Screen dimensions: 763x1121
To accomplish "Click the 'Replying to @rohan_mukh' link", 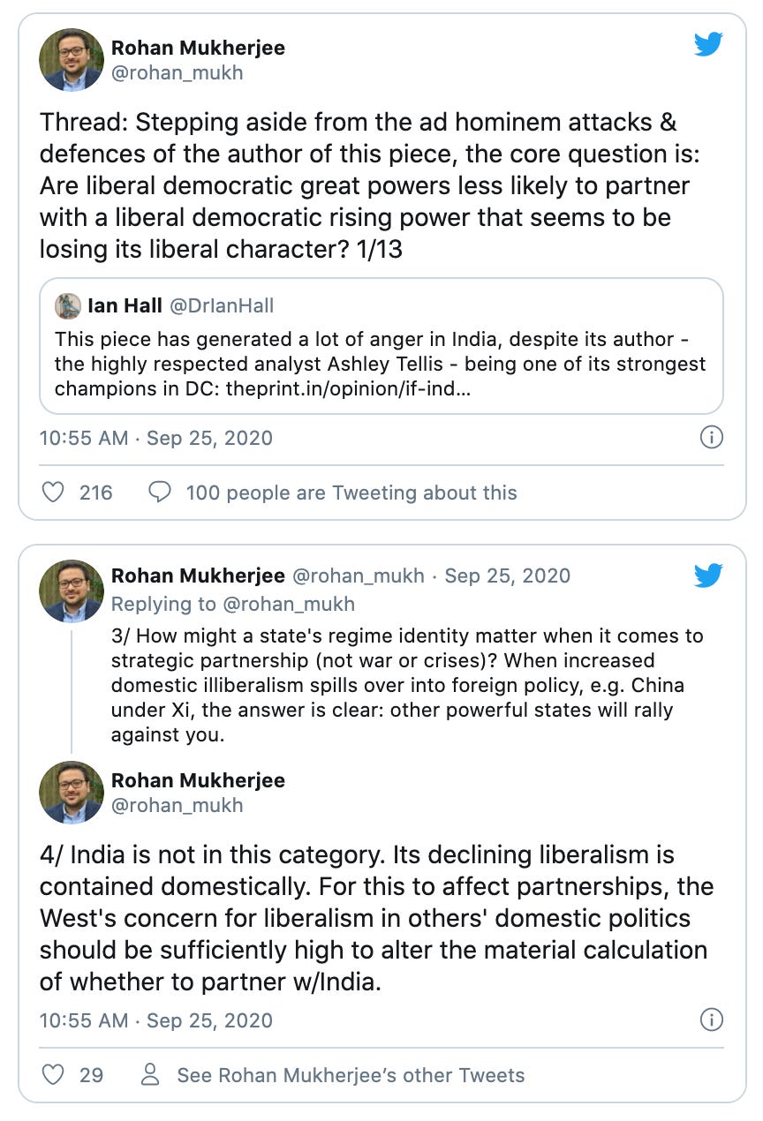I will click(233, 604).
